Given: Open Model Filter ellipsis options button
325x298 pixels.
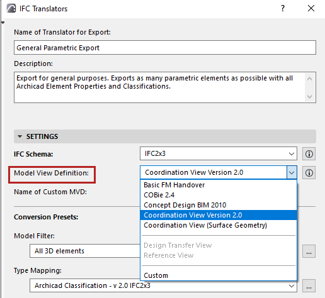Looking at the screenshot, I should pyautogui.click(x=309, y=251).
